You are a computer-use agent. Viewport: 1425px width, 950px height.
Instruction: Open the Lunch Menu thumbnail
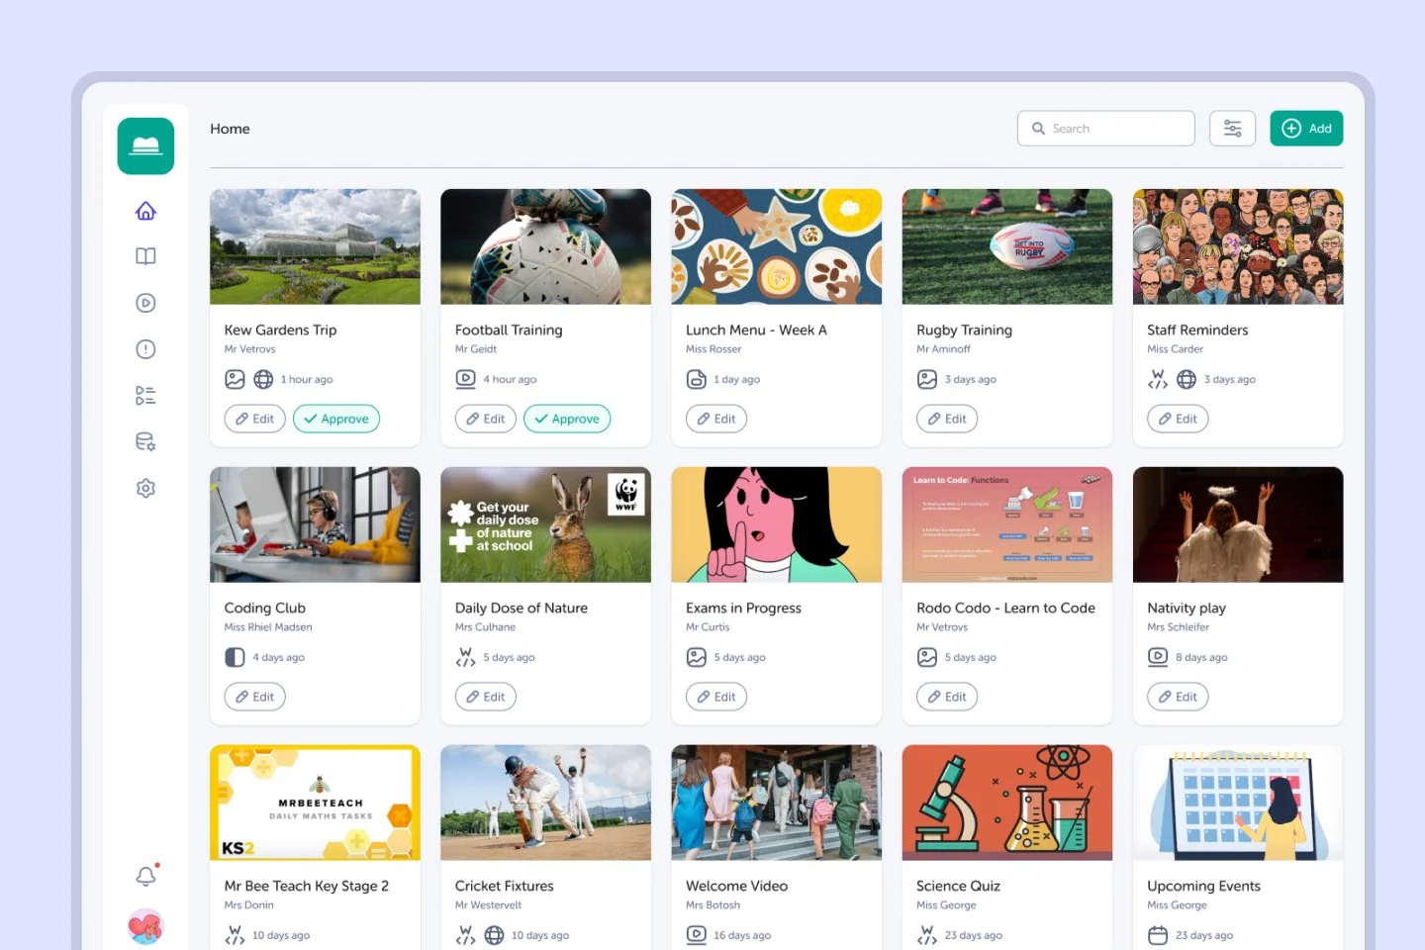pos(777,246)
